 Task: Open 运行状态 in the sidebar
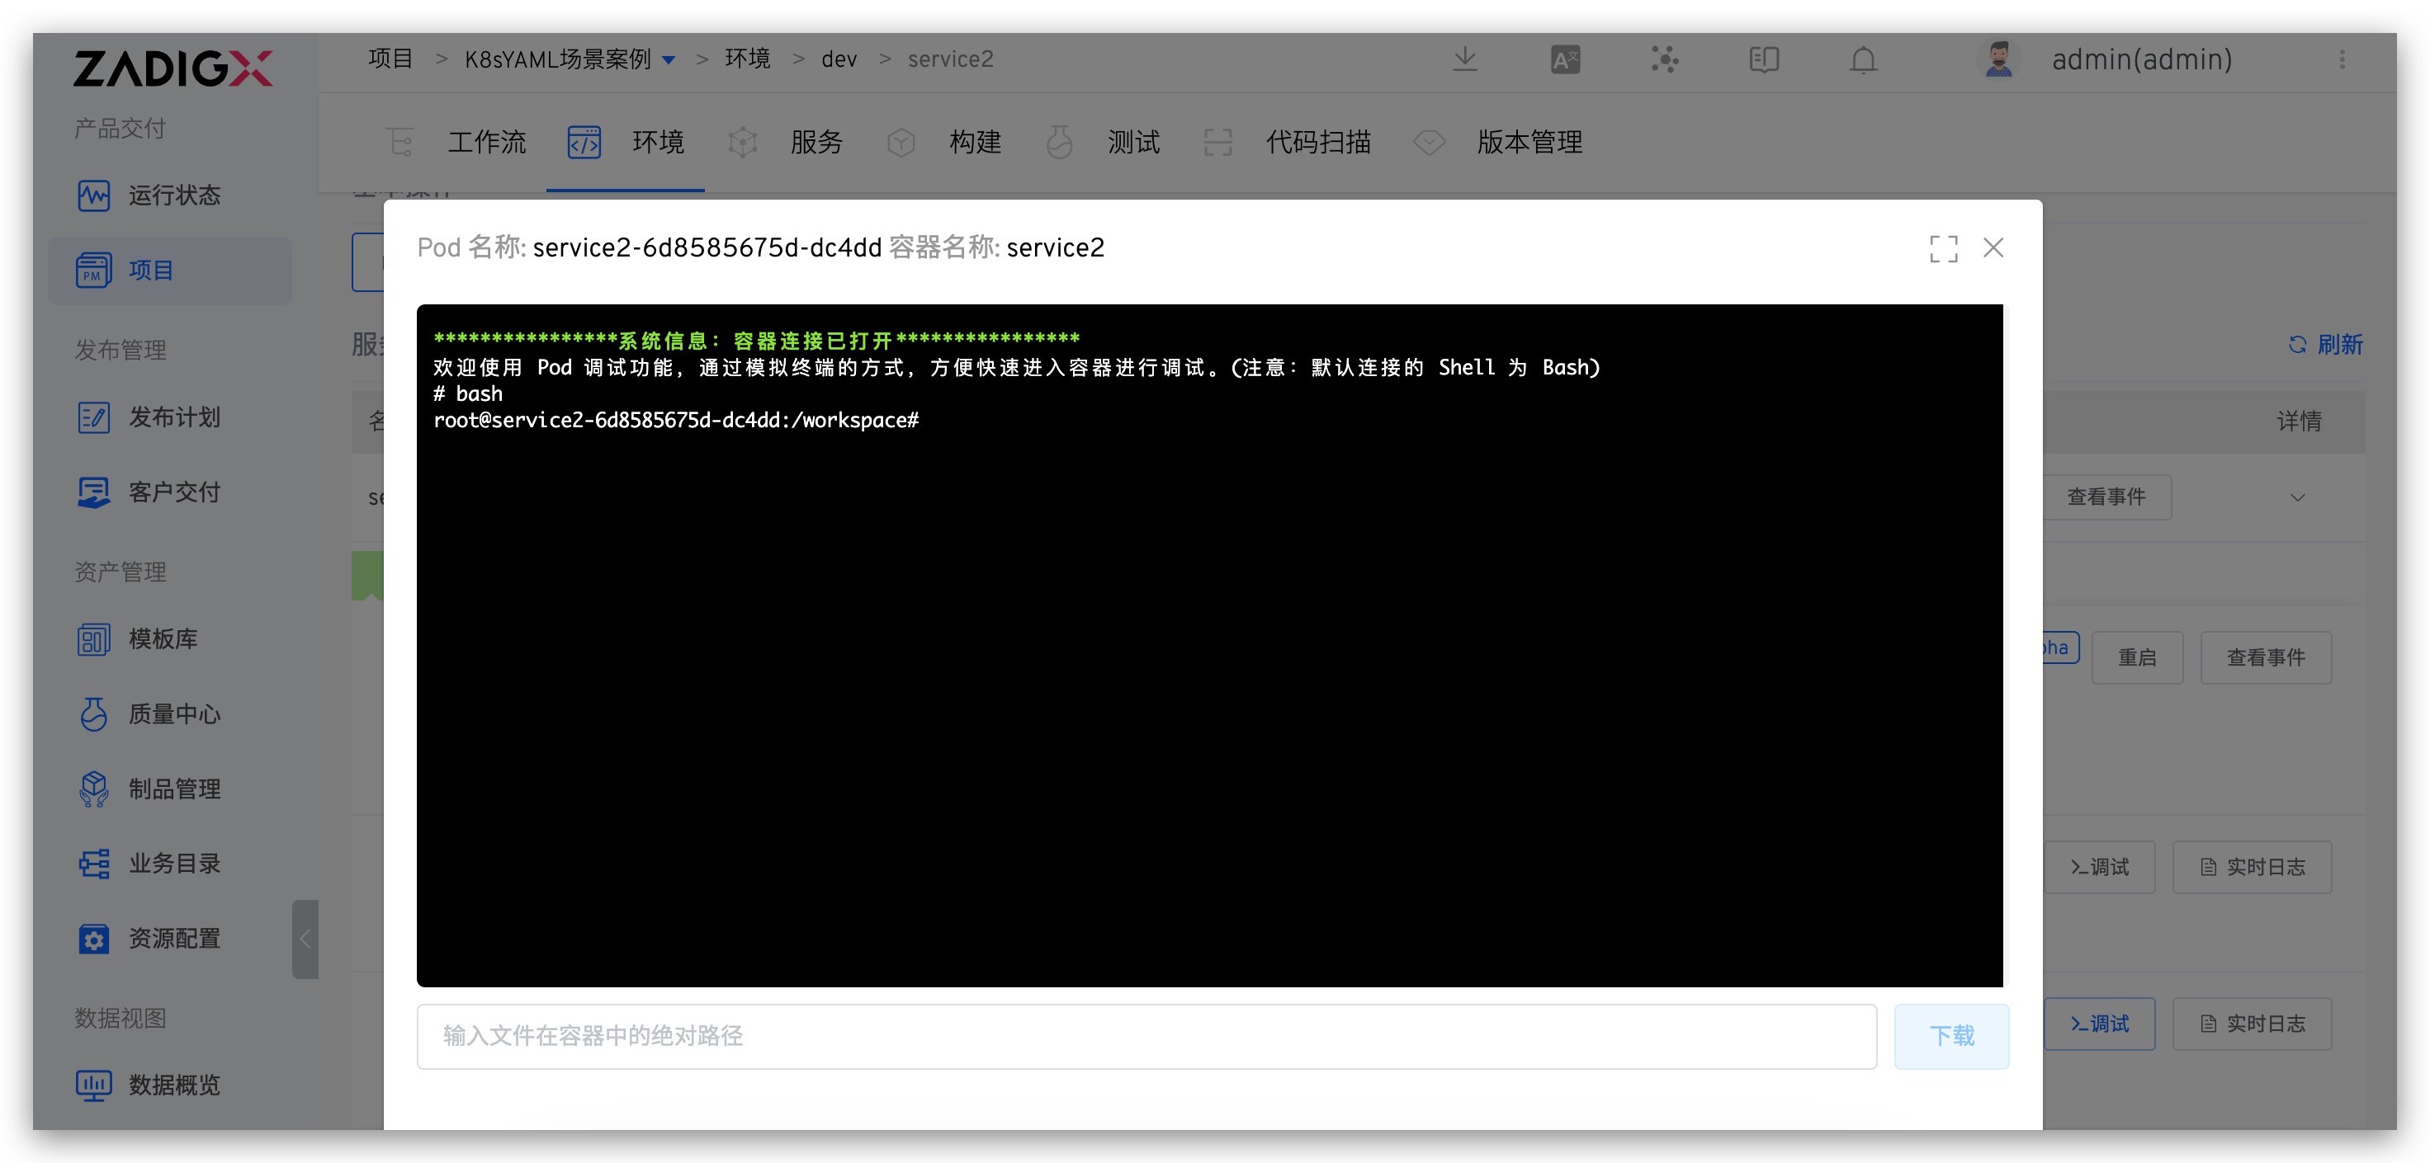(x=170, y=195)
